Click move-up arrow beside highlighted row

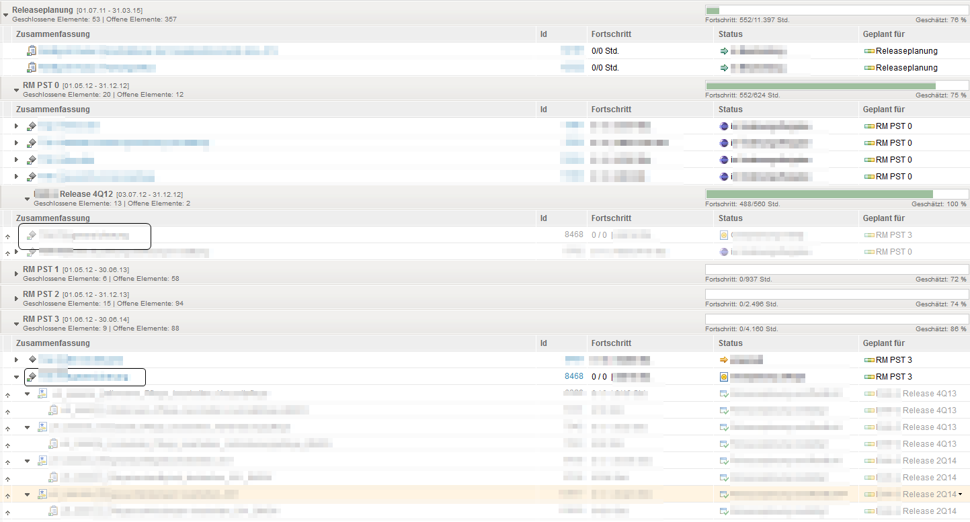click(7, 496)
